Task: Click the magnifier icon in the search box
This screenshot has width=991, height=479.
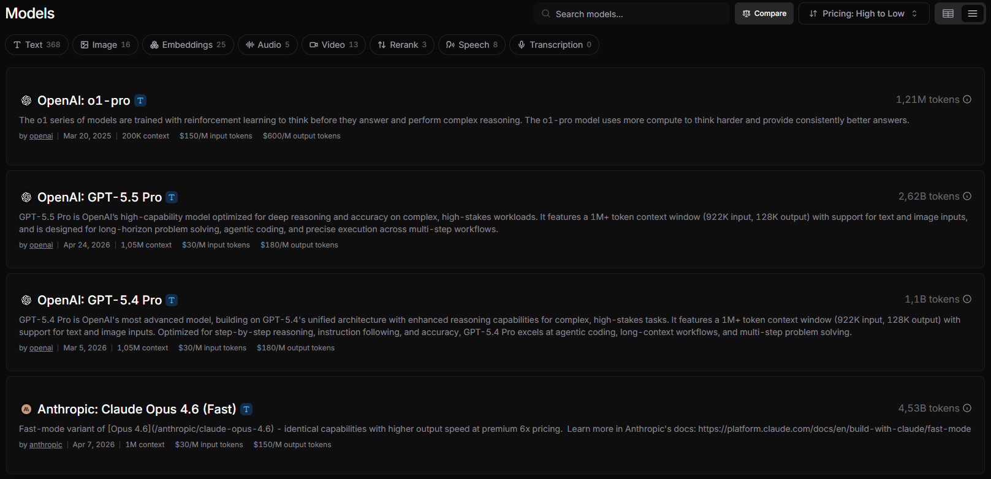Action: 545,13
